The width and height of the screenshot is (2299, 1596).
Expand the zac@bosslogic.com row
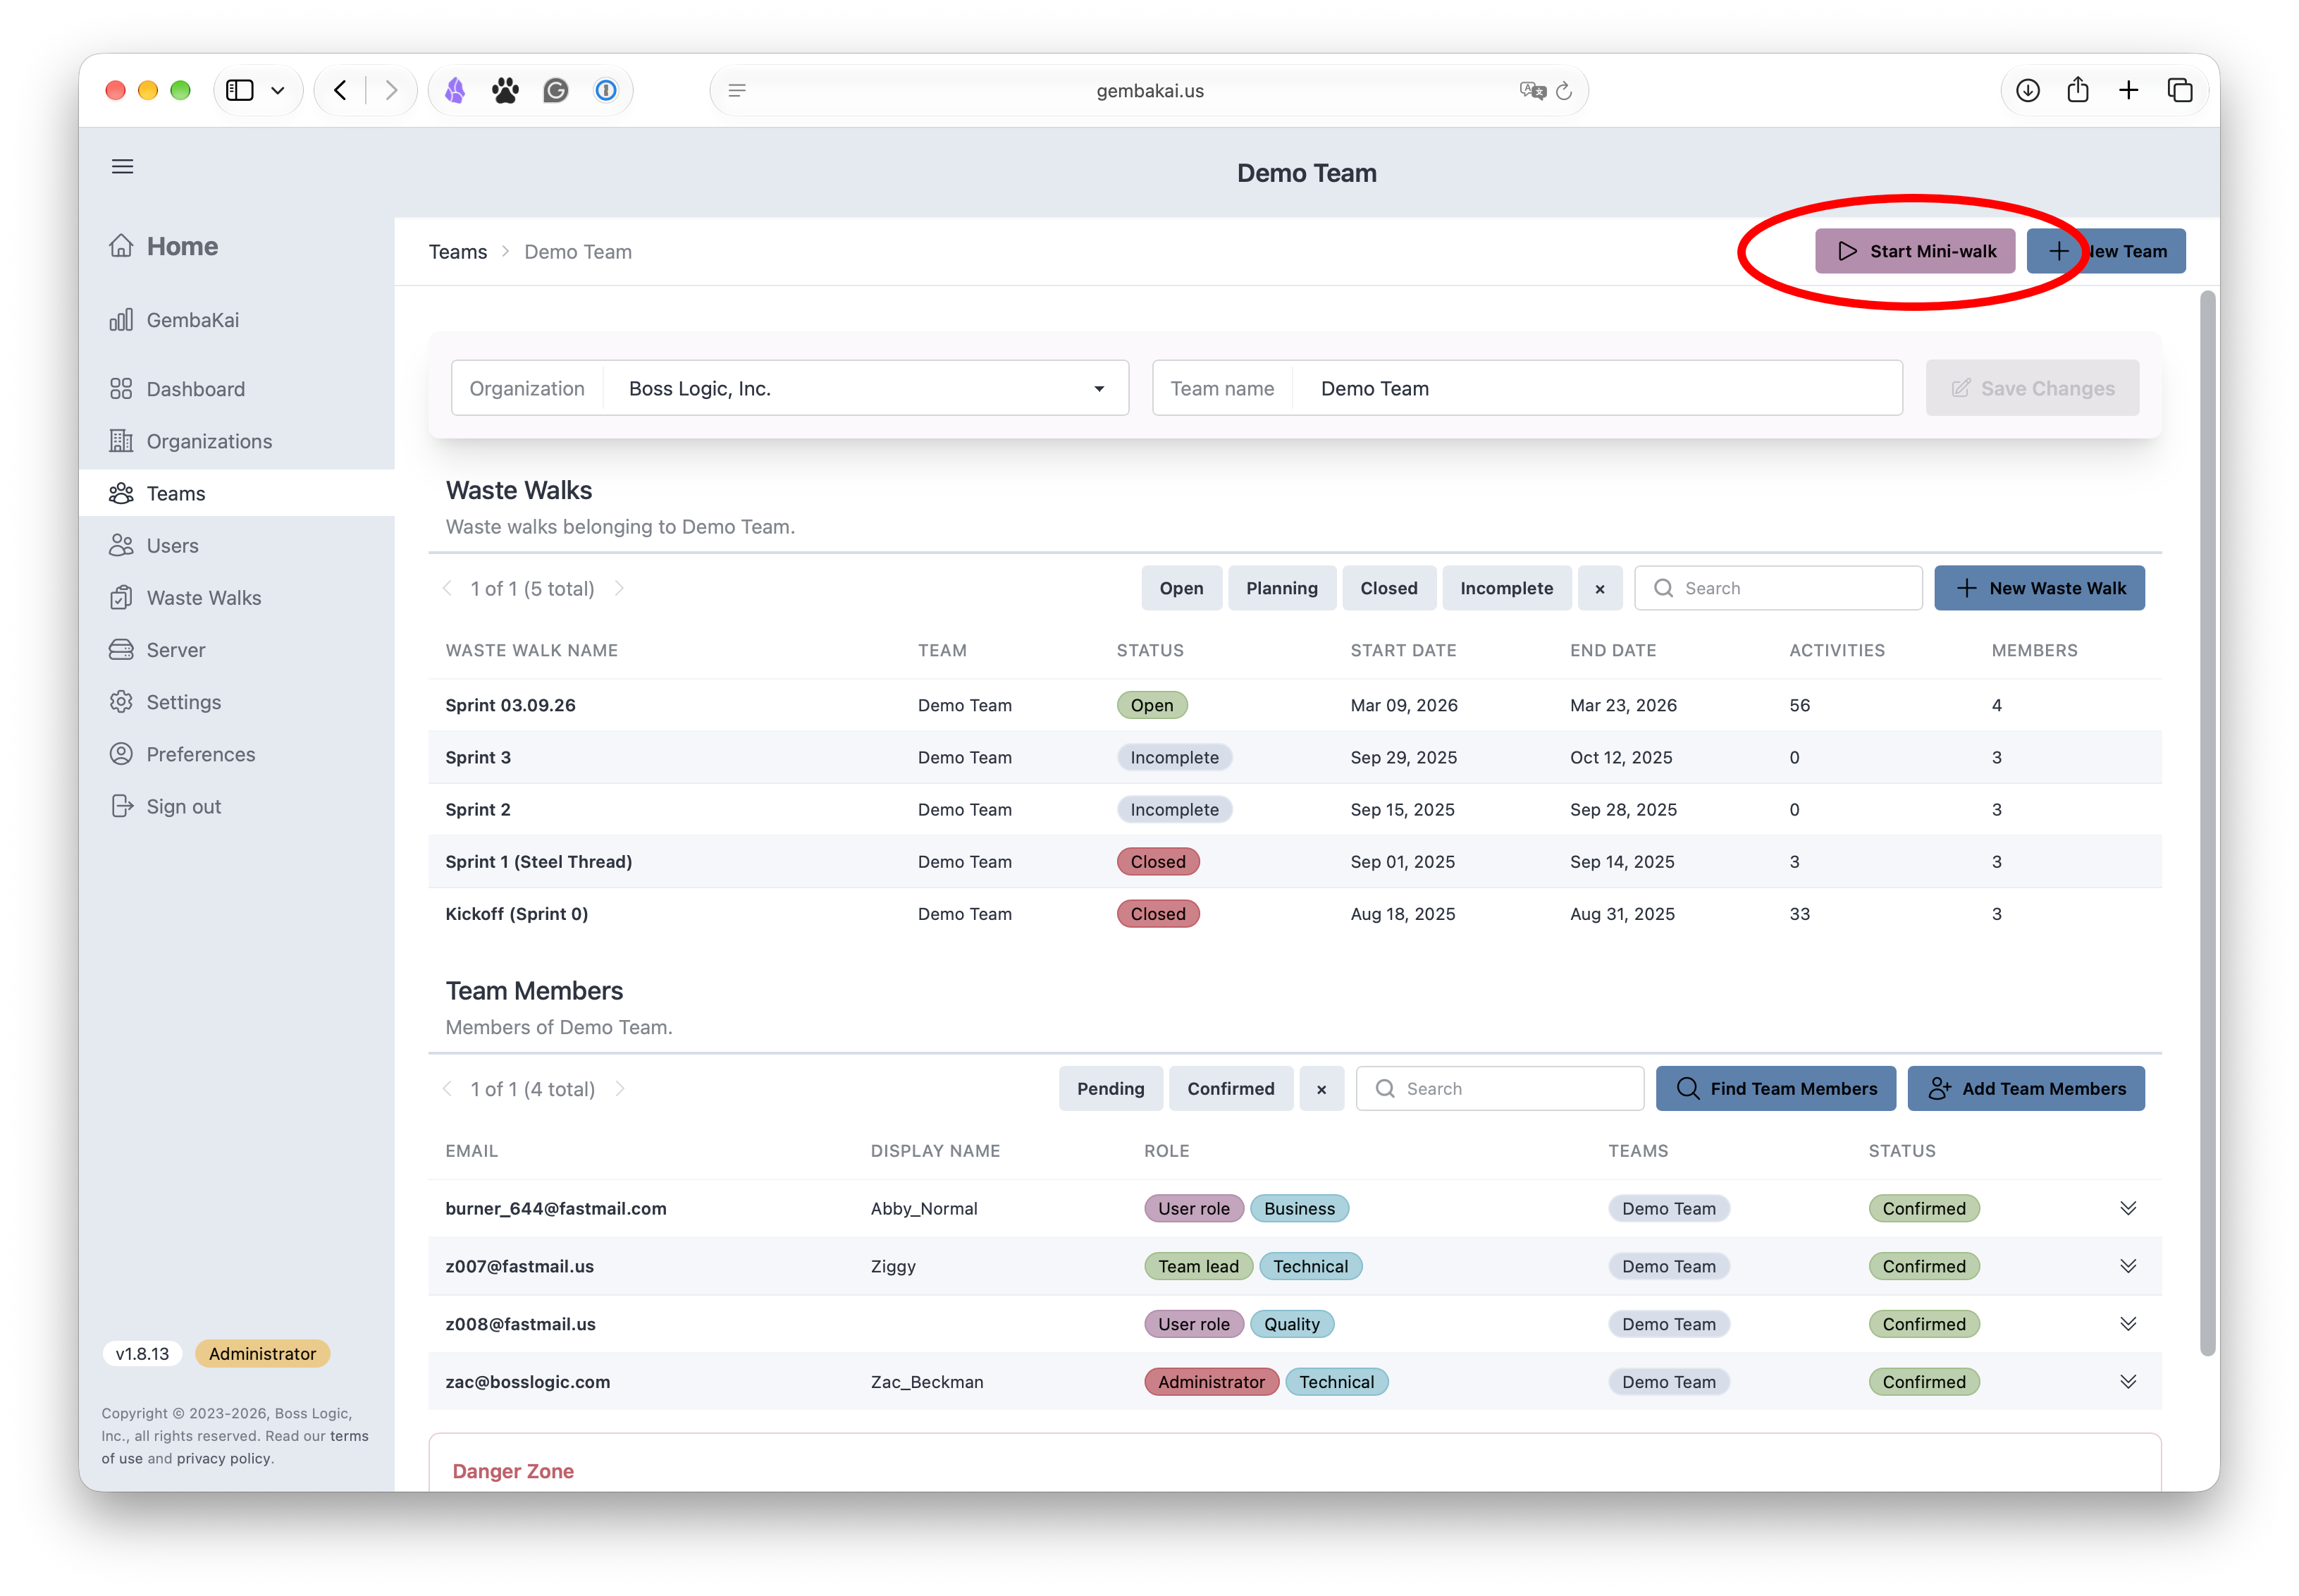[2127, 1381]
